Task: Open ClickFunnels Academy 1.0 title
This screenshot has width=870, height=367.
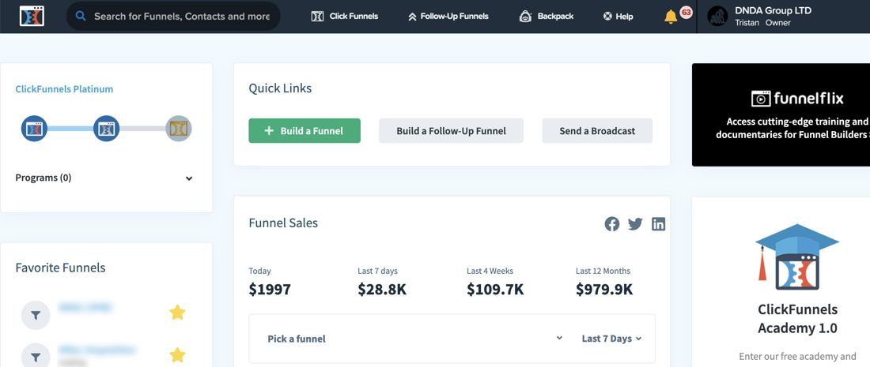Action: [x=797, y=319]
